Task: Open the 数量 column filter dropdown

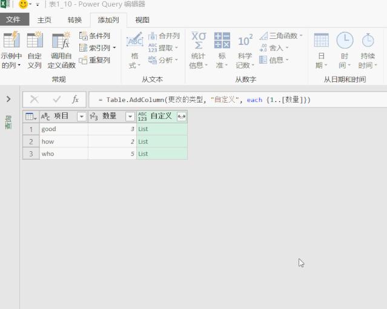Action: 130,117
